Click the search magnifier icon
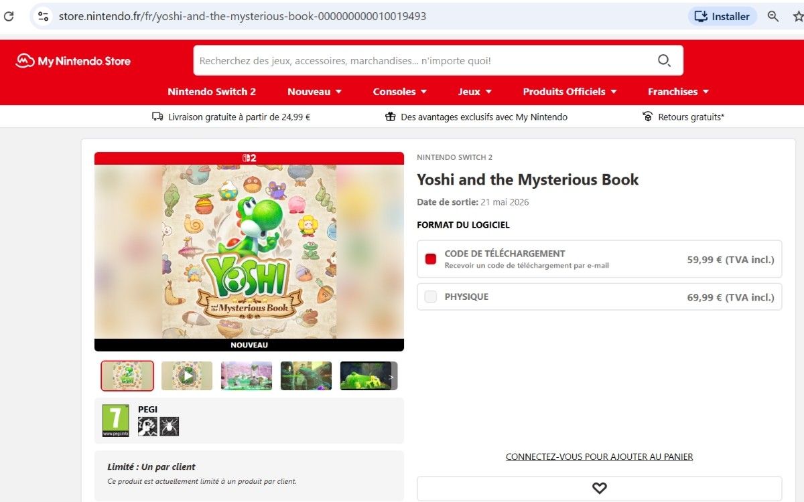Image resolution: width=804 pixels, height=502 pixels. [x=664, y=60]
